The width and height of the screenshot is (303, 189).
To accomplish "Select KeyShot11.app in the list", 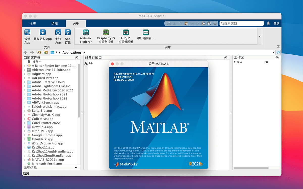I will [x=43, y=147].
